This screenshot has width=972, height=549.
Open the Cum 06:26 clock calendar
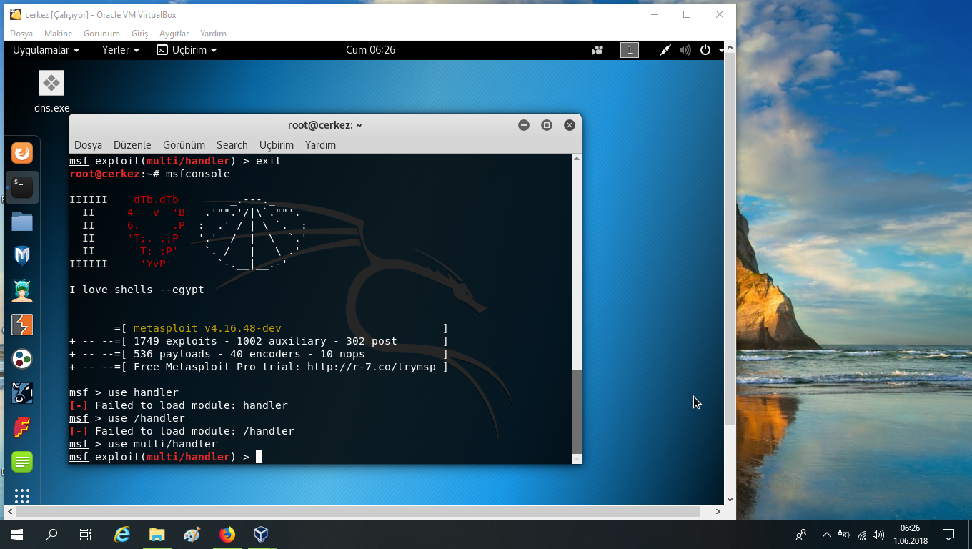370,50
